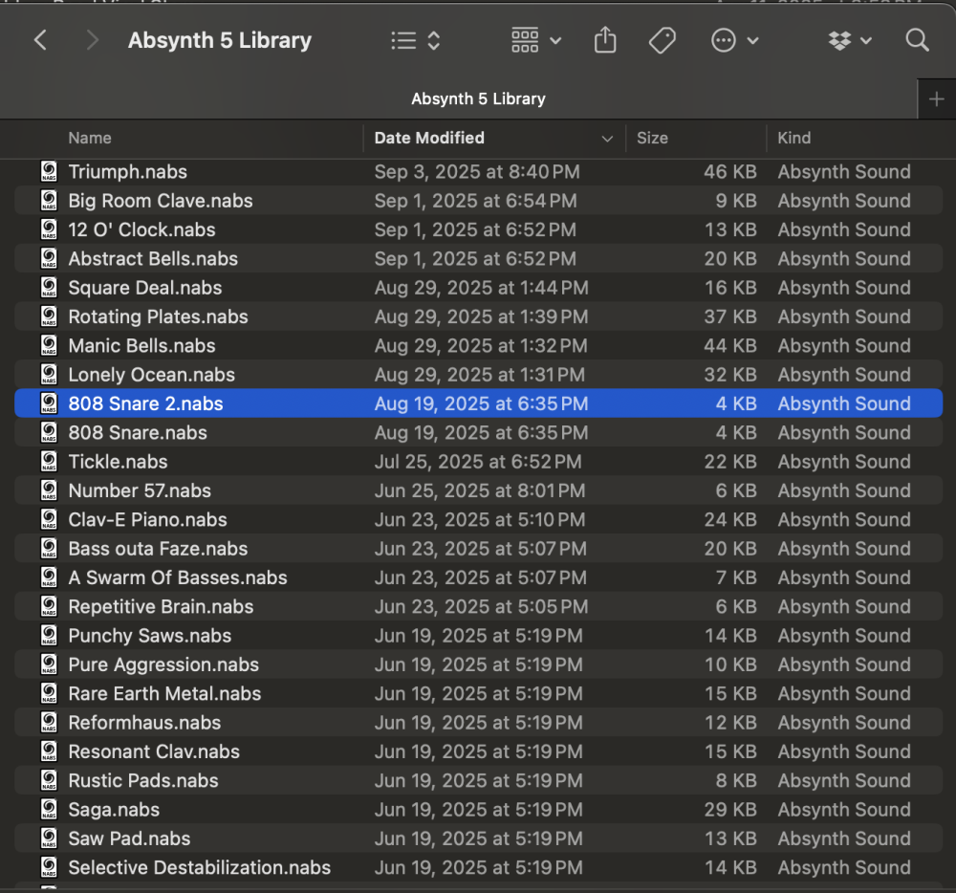The width and height of the screenshot is (956, 893).
Task: Switch view with list view icon
Action: [403, 41]
